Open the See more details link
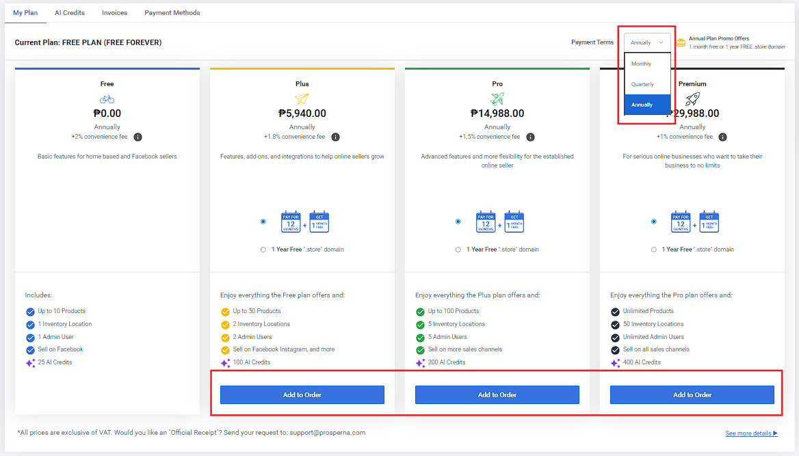 tap(751, 433)
